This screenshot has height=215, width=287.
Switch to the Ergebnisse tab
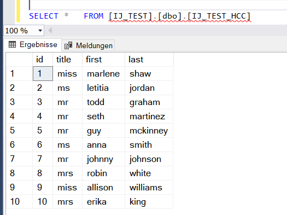click(x=33, y=45)
